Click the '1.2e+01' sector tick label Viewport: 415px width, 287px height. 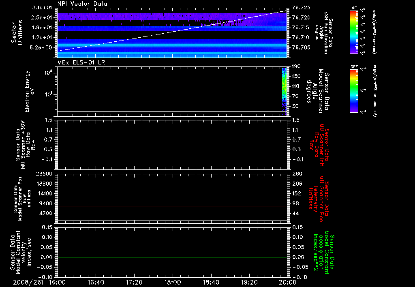[42, 38]
